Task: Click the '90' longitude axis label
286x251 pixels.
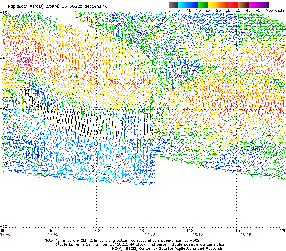Action: coord(3,231)
